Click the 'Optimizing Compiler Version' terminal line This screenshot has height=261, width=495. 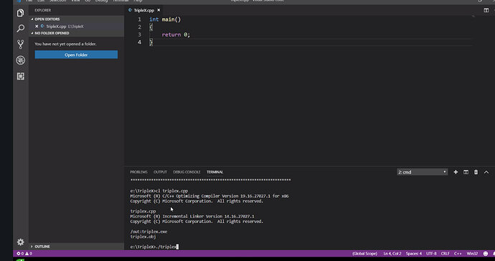tap(209, 196)
